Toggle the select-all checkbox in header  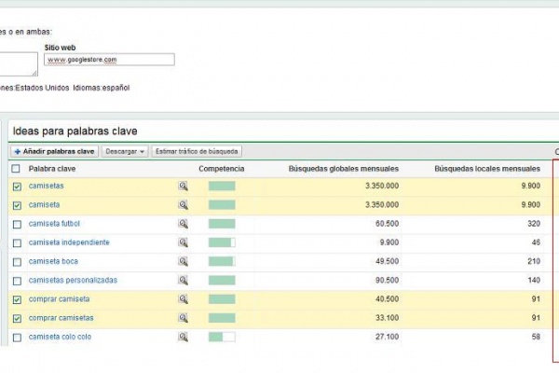click(16, 169)
